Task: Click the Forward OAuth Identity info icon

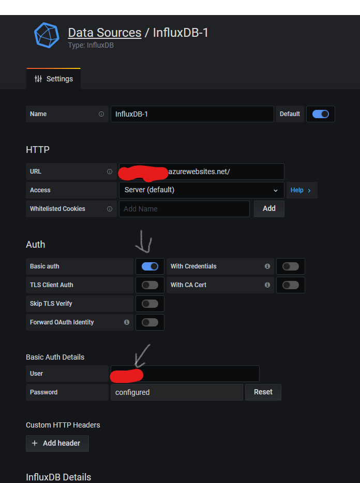Action: [127, 322]
